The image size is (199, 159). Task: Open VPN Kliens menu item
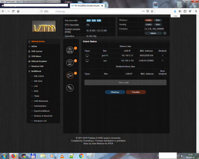(x=36, y=56)
